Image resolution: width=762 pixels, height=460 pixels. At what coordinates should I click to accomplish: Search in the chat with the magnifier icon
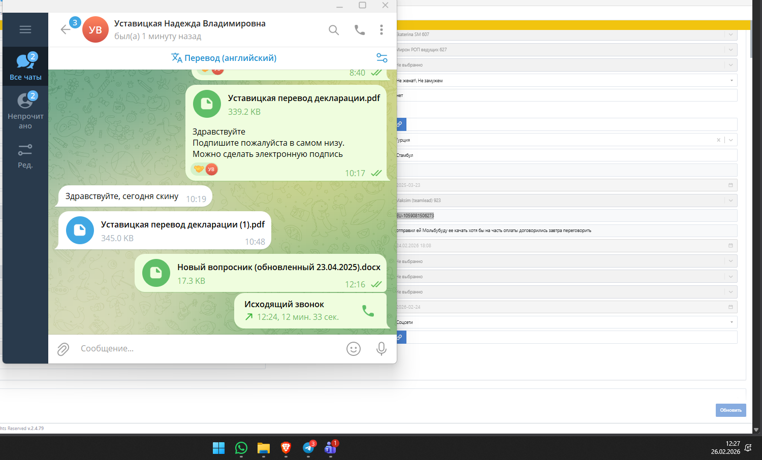tap(334, 30)
